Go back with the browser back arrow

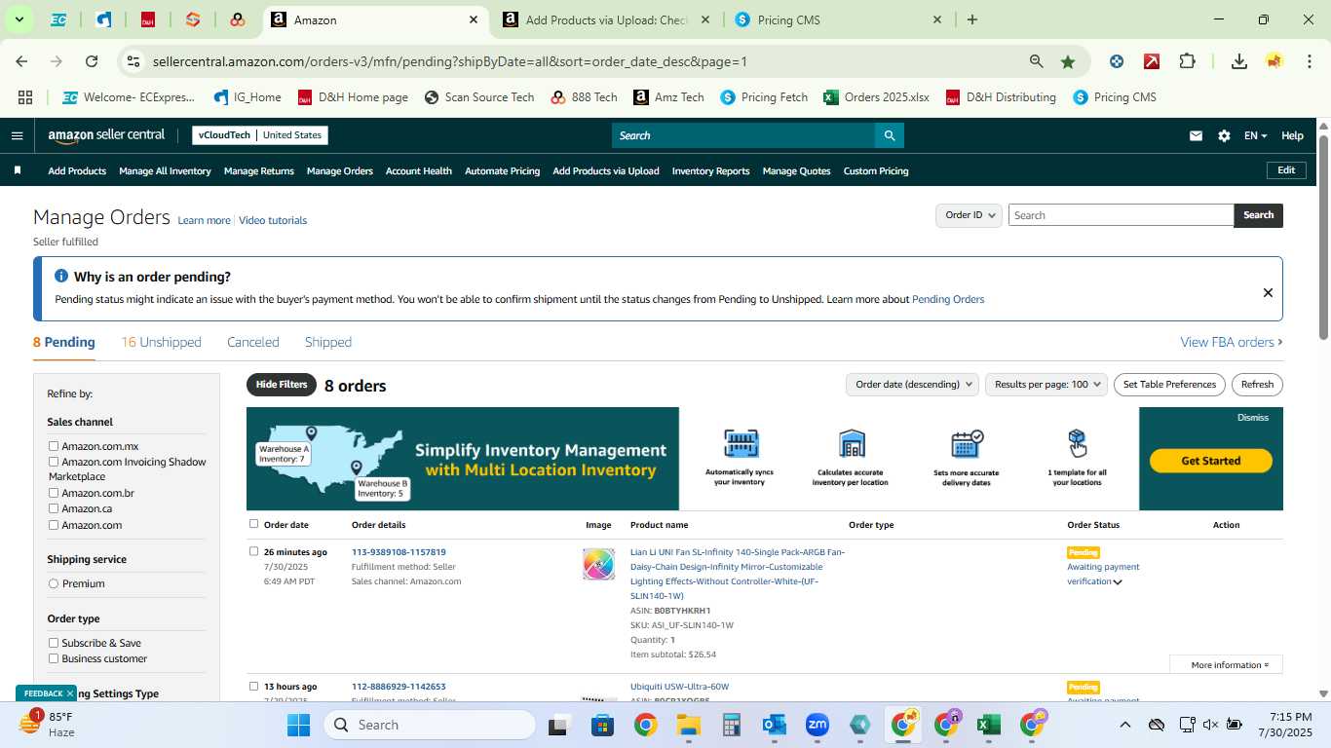(x=21, y=61)
